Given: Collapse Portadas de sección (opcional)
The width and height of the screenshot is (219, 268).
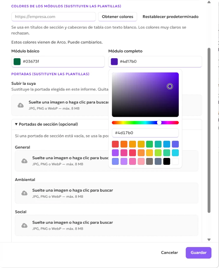Looking at the screenshot, I should tap(46, 124).
